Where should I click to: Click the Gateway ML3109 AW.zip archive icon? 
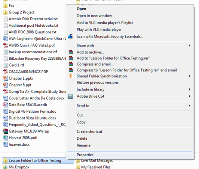click(6, 131)
